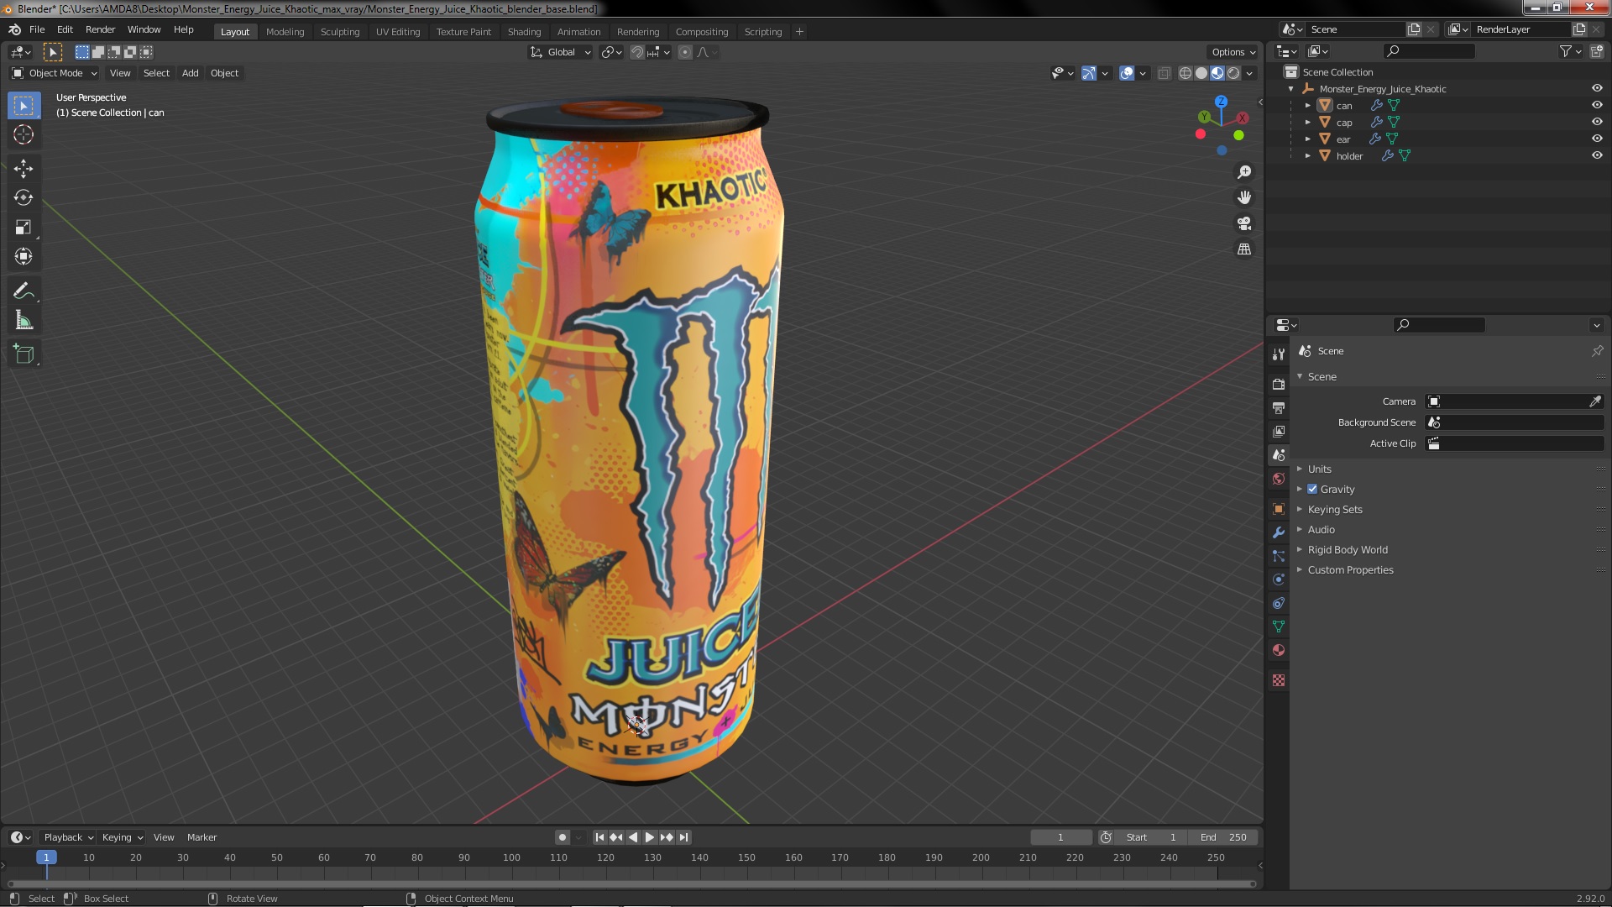Open the Object properties tab

[x=1279, y=509]
